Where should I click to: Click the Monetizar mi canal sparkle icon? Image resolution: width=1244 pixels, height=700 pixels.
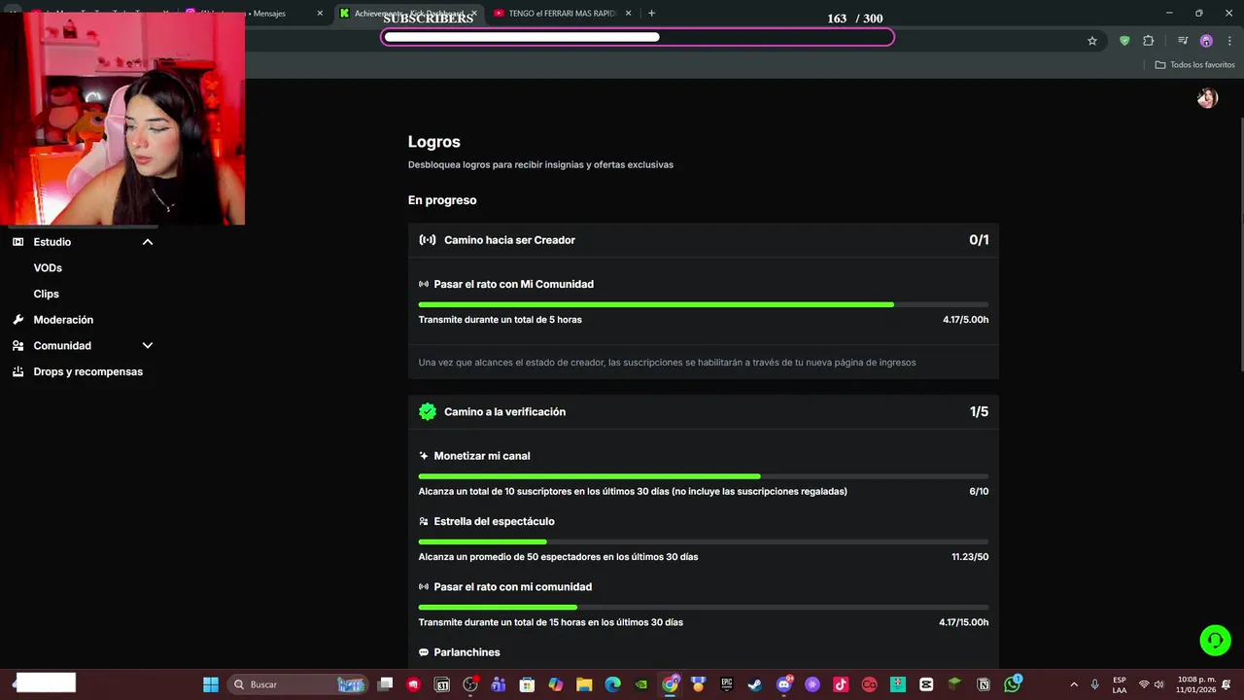click(424, 456)
